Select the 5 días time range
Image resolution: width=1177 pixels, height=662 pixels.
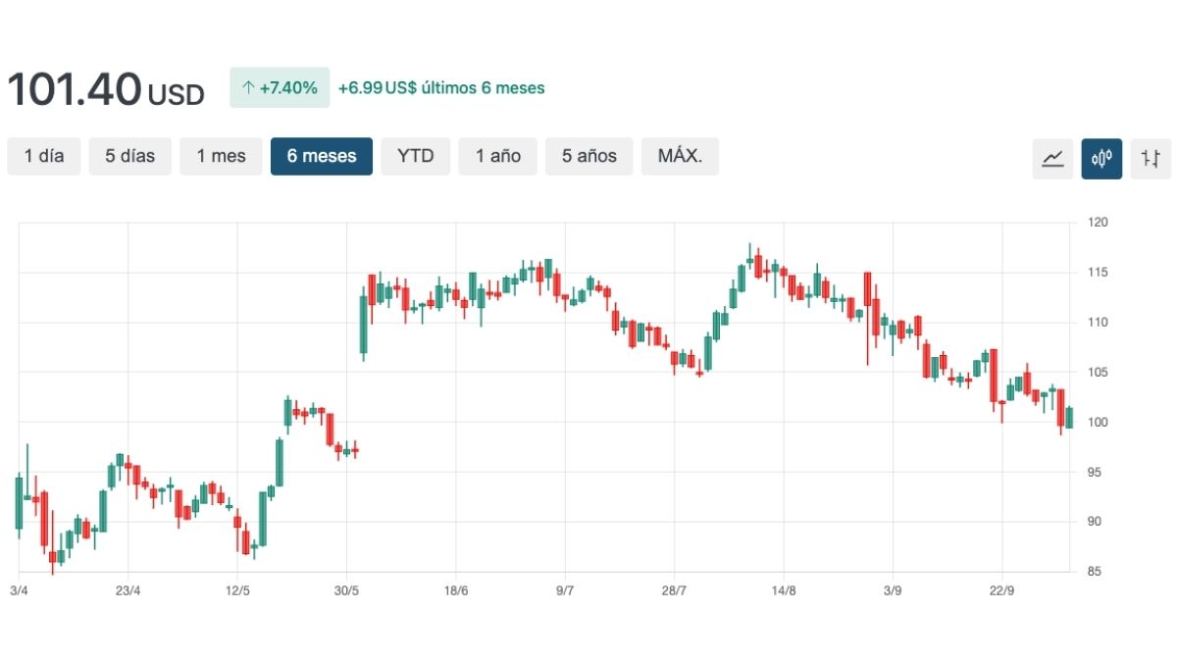130,156
